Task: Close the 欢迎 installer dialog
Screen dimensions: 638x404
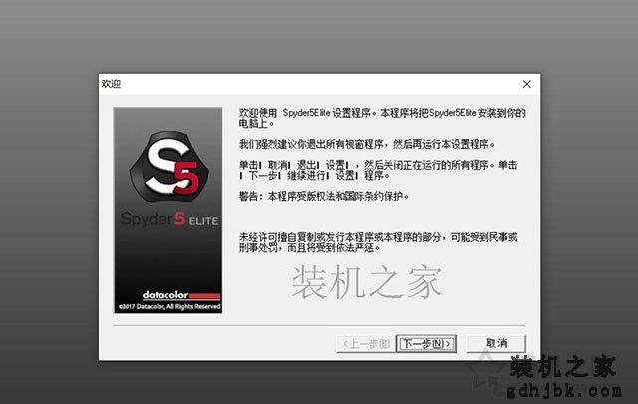Action: [x=527, y=84]
